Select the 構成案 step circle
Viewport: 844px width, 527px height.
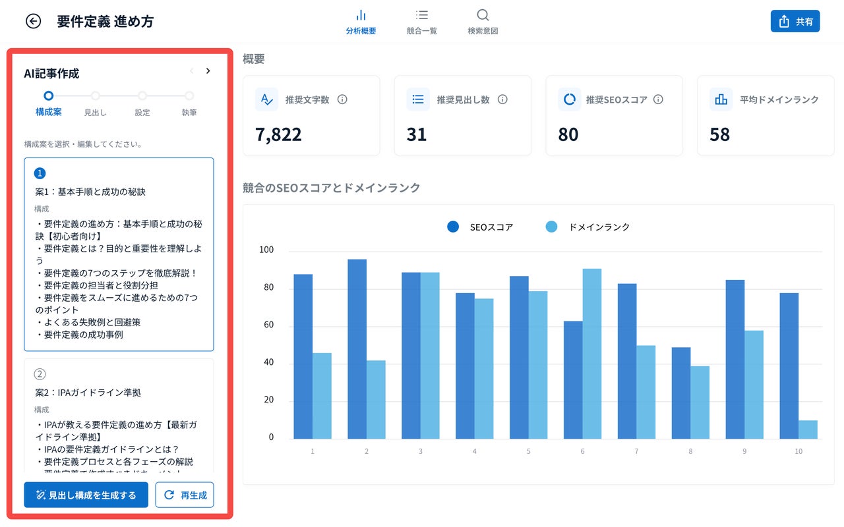click(48, 96)
